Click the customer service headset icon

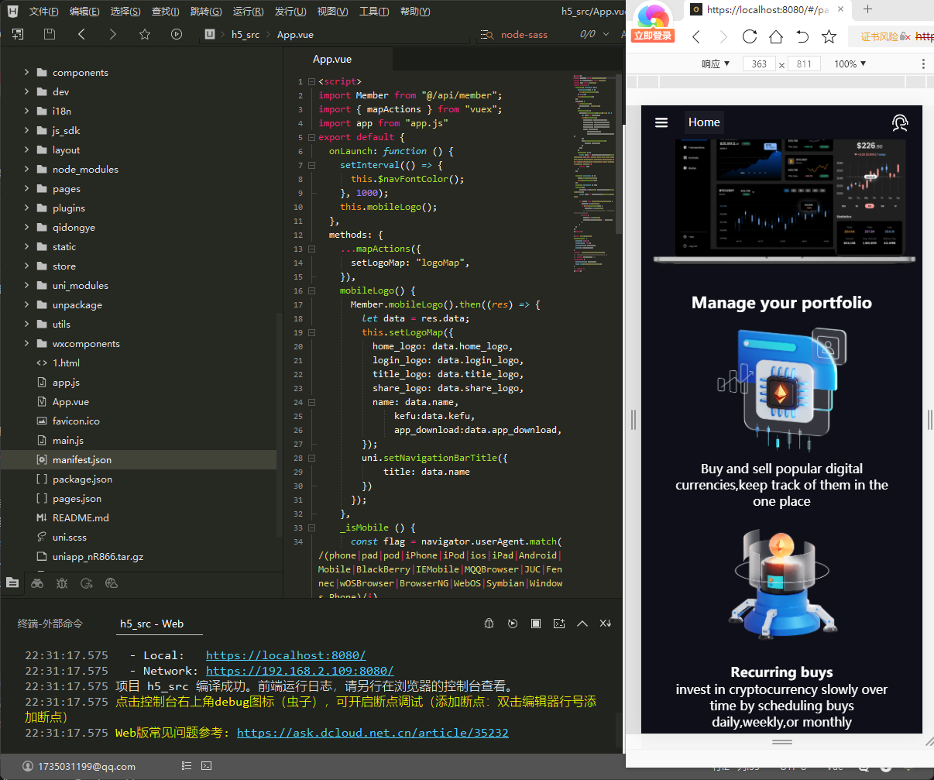pos(899,122)
